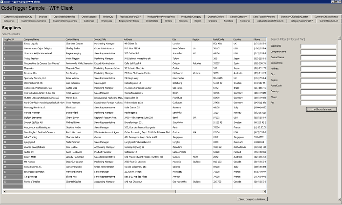
Task: Open the QuarterlyOrders tab
Action: (216, 16)
